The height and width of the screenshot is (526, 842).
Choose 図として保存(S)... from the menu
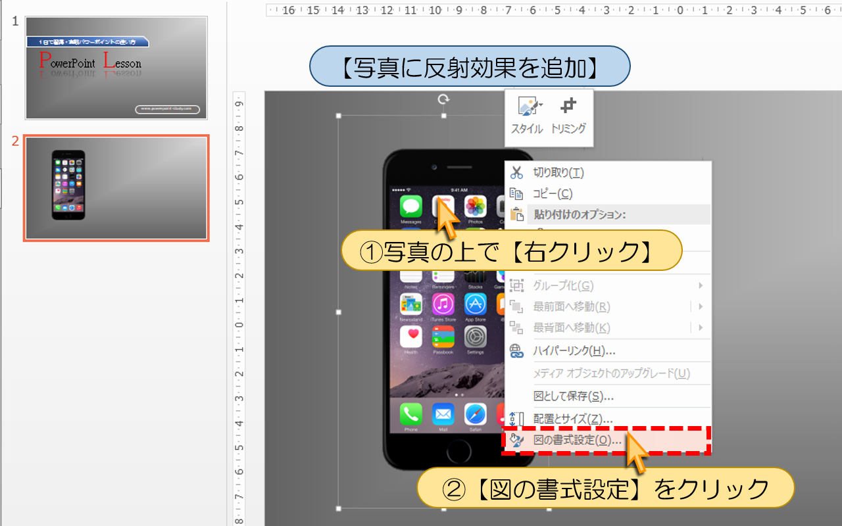coord(608,396)
